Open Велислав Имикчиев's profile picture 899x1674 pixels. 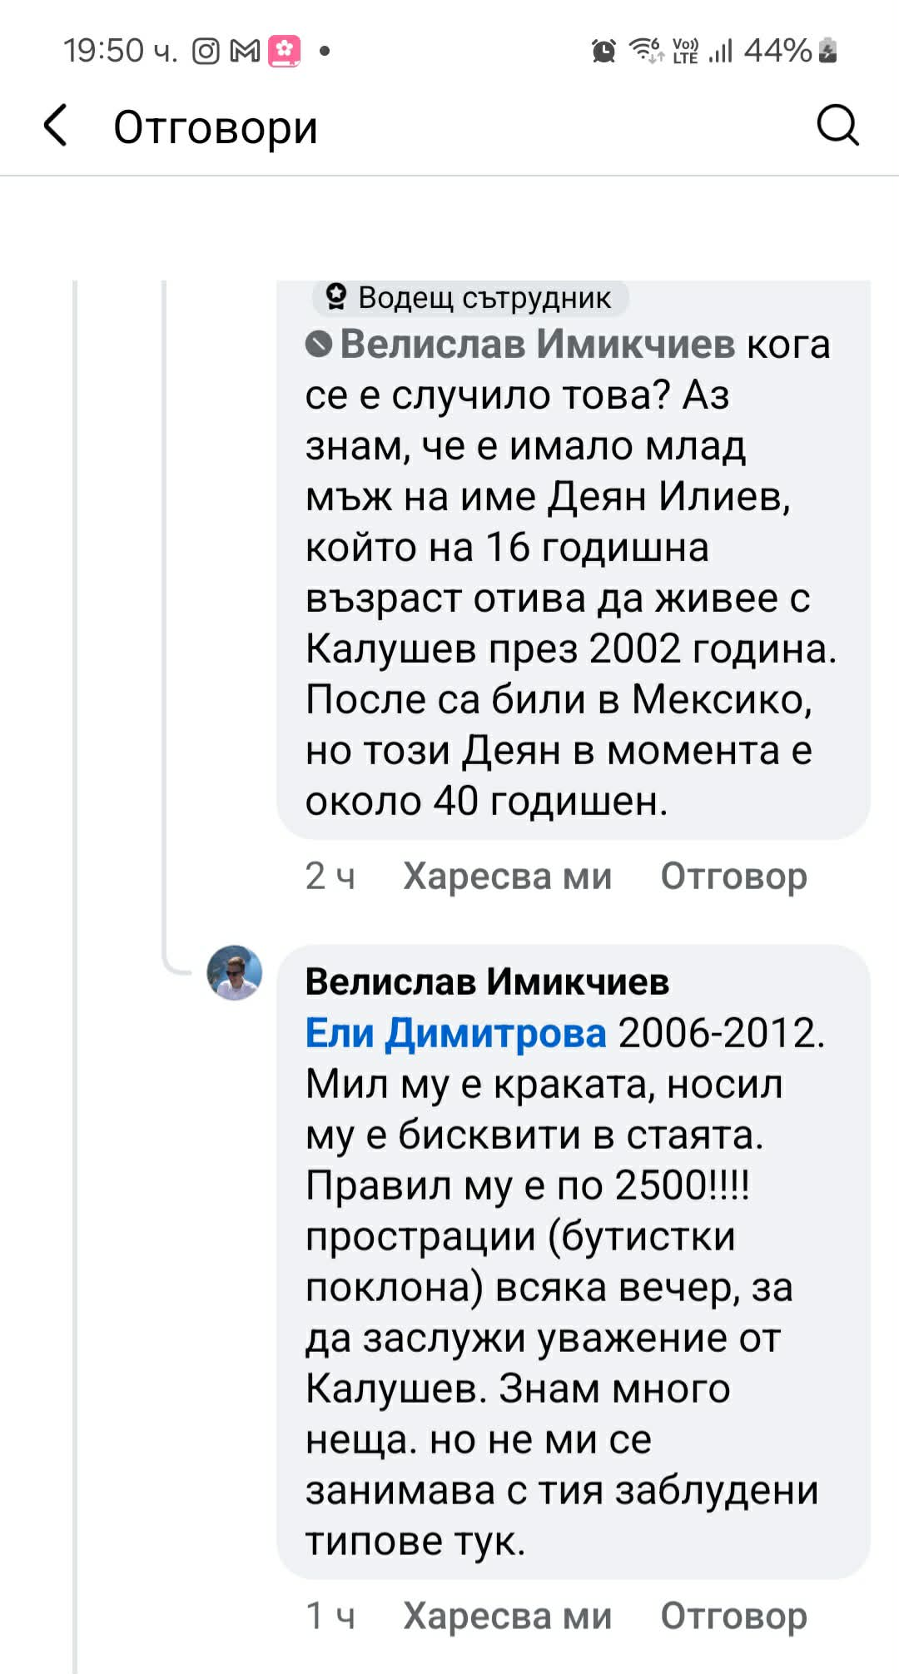235,972
